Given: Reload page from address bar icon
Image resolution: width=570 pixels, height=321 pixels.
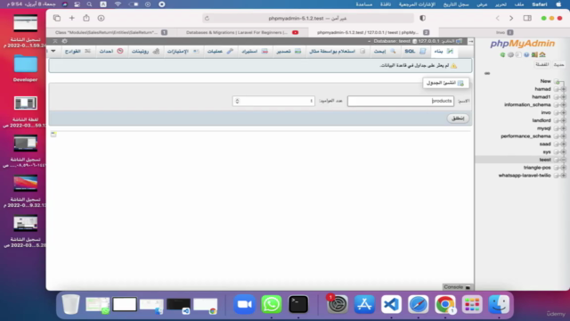Looking at the screenshot, I should click(x=207, y=18).
